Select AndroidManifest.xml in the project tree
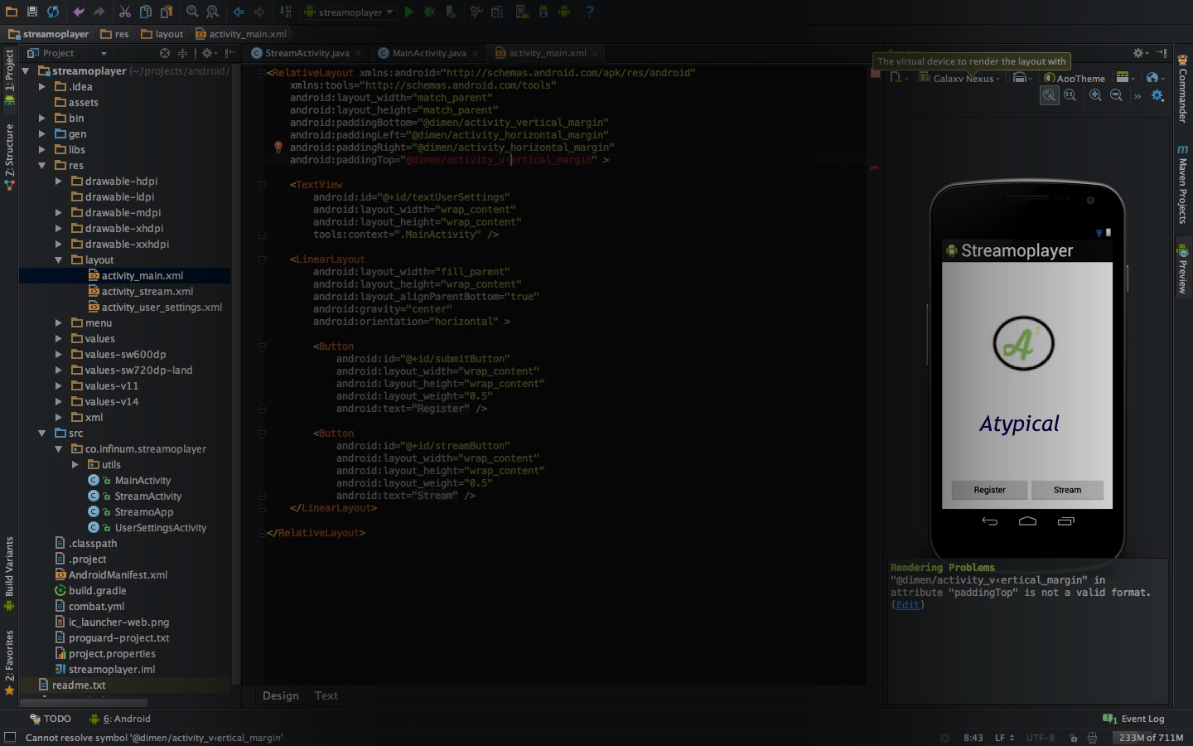This screenshot has width=1193, height=746. click(118, 574)
